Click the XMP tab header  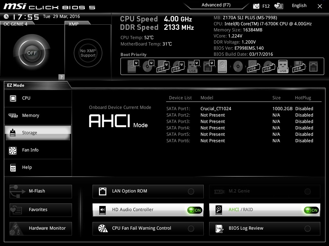coord(74,24)
